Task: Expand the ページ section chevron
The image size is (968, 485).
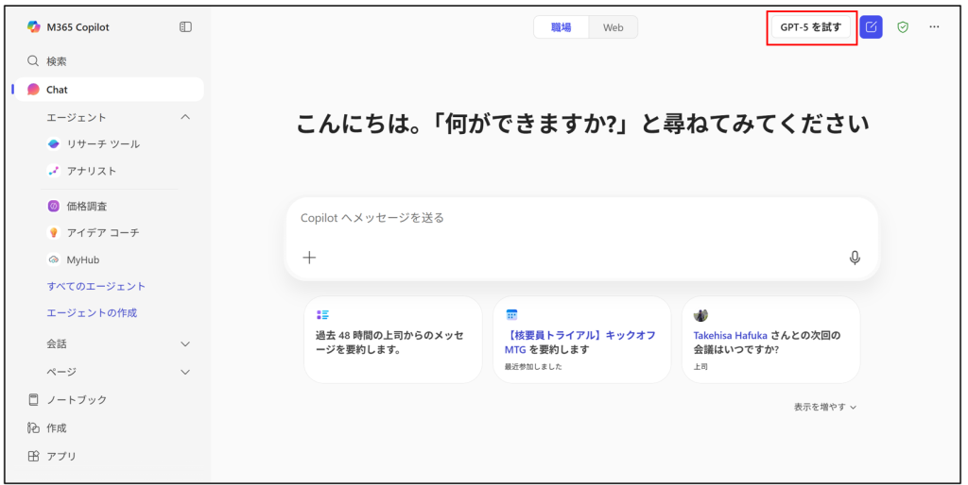Action: point(185,372)
